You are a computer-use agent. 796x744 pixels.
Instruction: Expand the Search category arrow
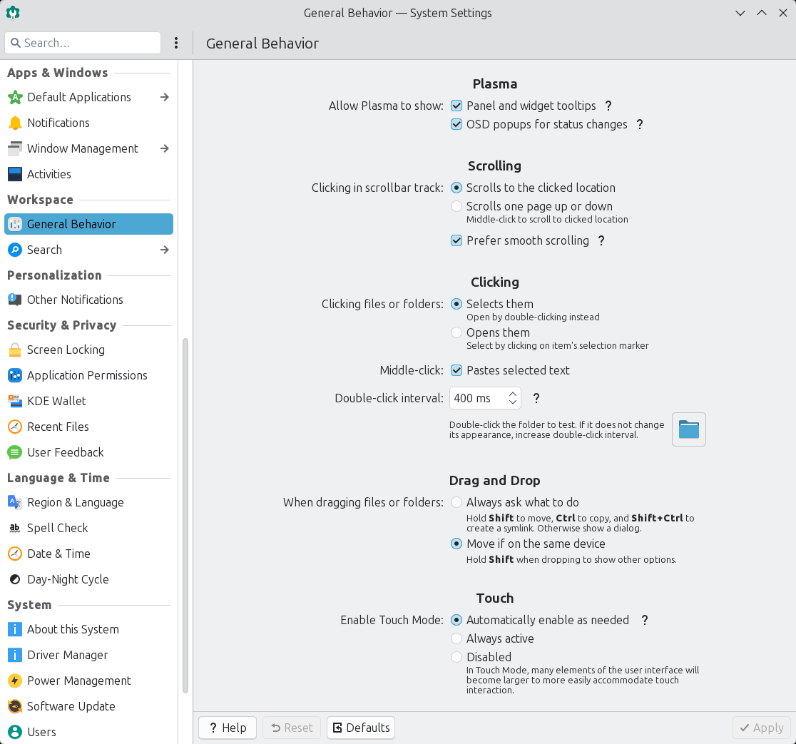(x=164, y=250)
